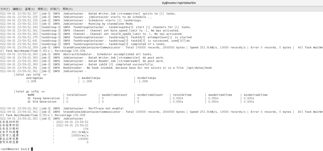Click the totalGCCount column header
The height and width of the screenshot is (151, 323).
pos(77,95)
